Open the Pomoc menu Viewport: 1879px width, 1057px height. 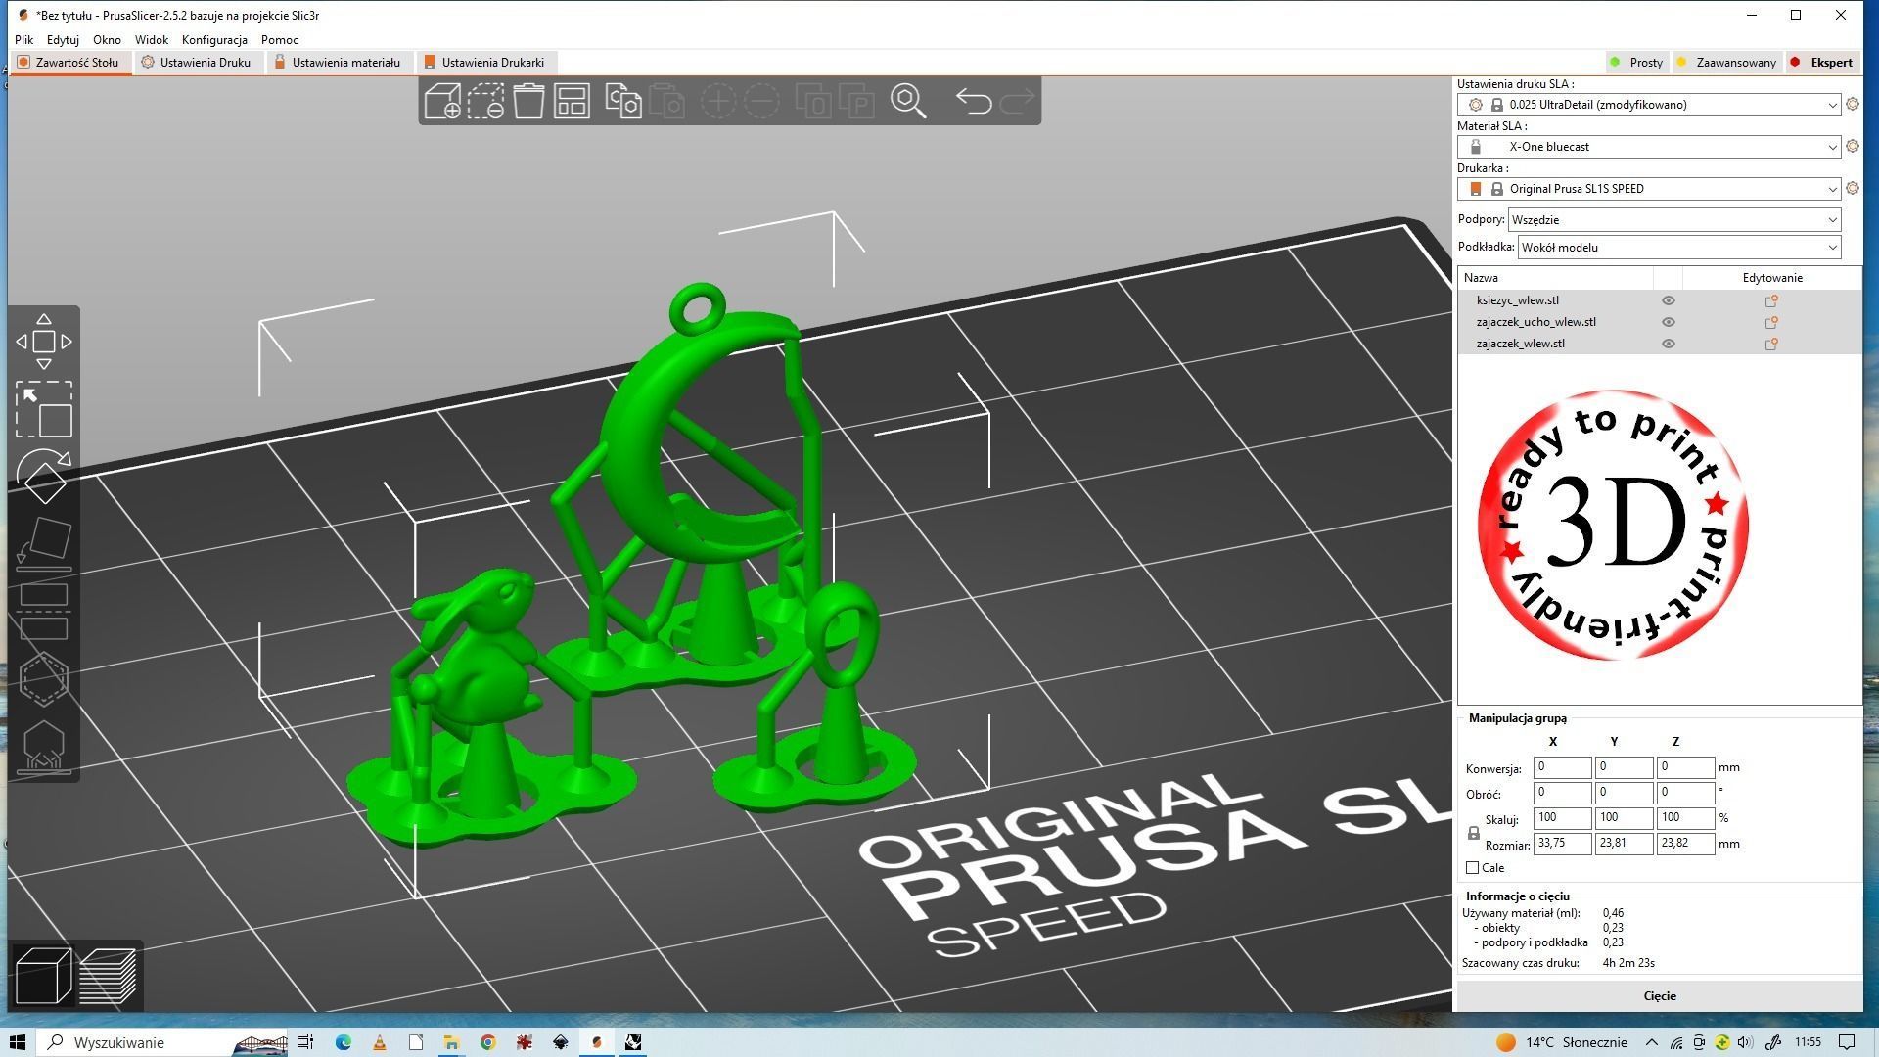[x=280, y=40]
